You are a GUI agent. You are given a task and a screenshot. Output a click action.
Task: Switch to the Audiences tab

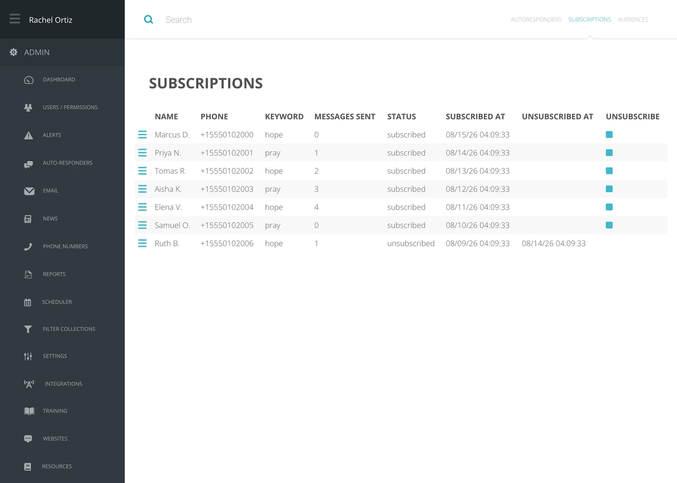633,20
